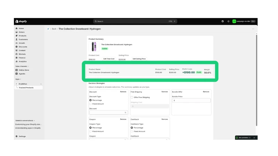278x156 pixels.
Task: Select Fixed Amount under Cashback Type
Action: pyautogui.click(x=132, y=131)
